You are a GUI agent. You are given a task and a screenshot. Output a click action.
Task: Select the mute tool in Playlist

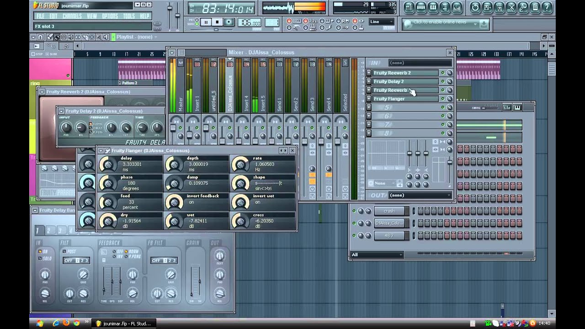pos(71,37)
